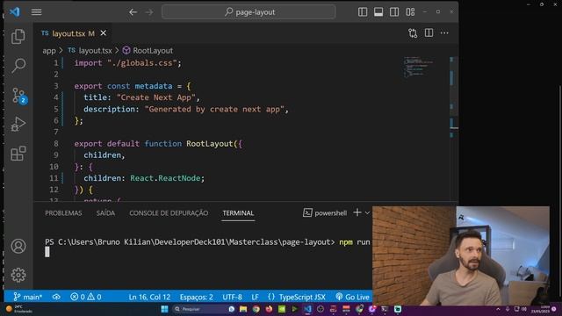Open the Windows Start menu

pos(164,309)
